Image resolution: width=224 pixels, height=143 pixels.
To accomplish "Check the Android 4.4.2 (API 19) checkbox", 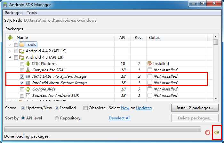I will [x=16, y=51].
